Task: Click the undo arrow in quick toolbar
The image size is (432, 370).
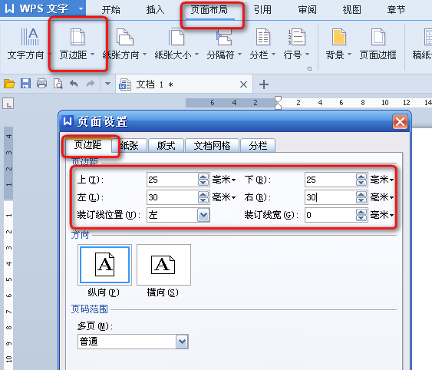Action: pyautogui.click(x=74, y=84)
